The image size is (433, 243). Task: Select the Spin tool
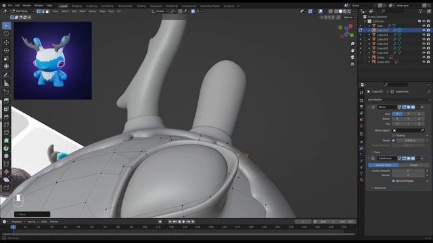pyautogui.click(x=6, y=148)
